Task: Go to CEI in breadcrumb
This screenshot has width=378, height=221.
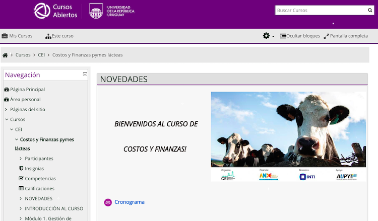Action: (x=41, y=55)
